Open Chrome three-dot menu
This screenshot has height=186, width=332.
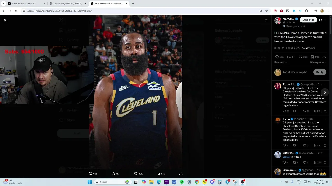point(328,11)
